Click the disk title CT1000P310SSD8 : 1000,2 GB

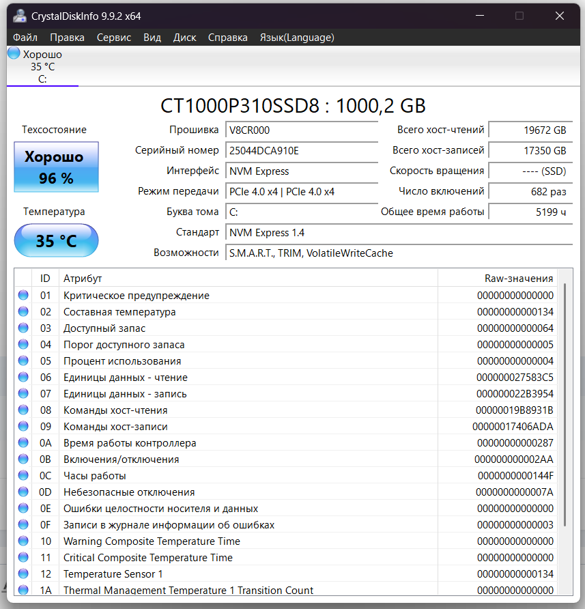point(293,106)
